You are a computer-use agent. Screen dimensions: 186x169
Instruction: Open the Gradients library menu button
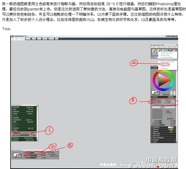click(x=175, y=127)
